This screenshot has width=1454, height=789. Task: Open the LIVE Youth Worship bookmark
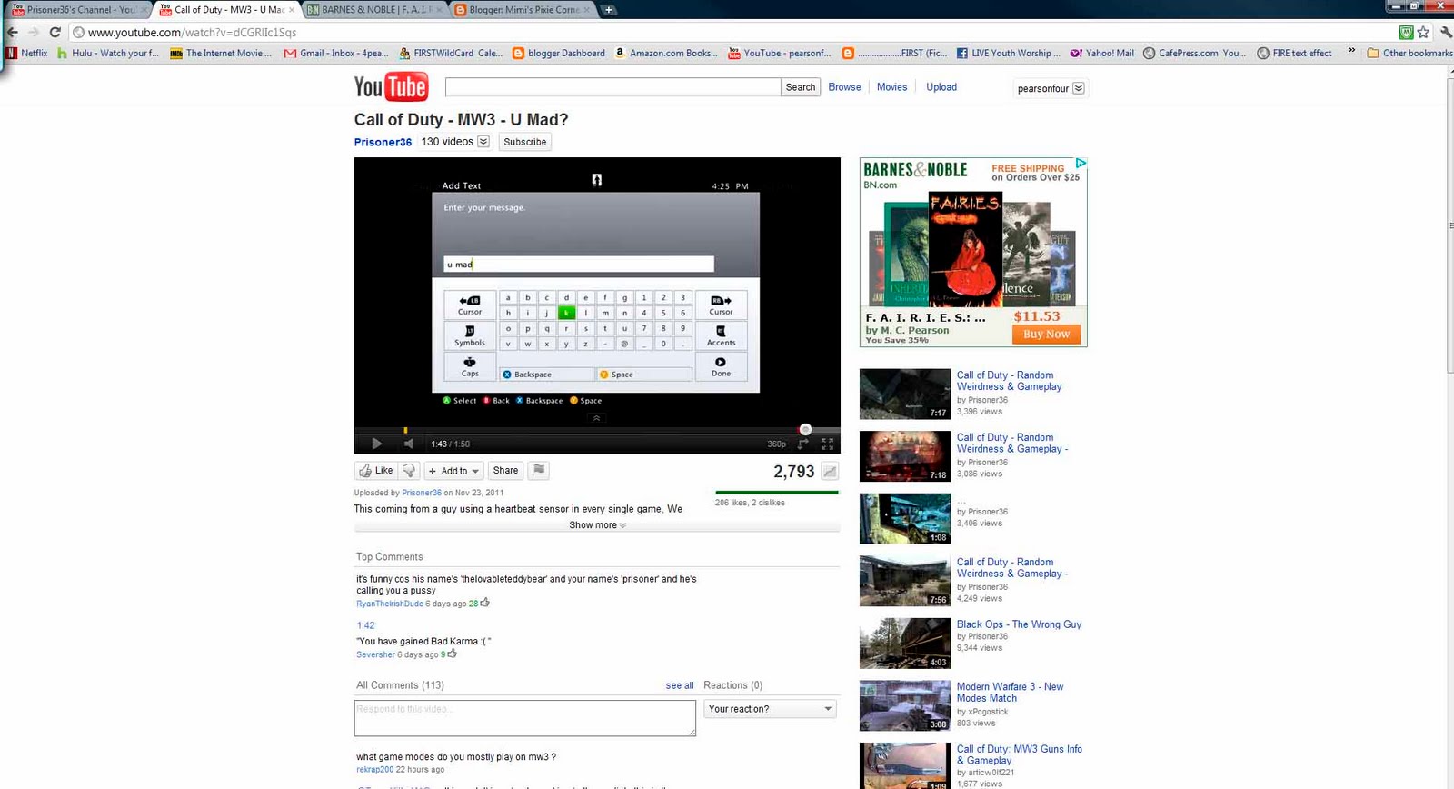point(1009,53)
